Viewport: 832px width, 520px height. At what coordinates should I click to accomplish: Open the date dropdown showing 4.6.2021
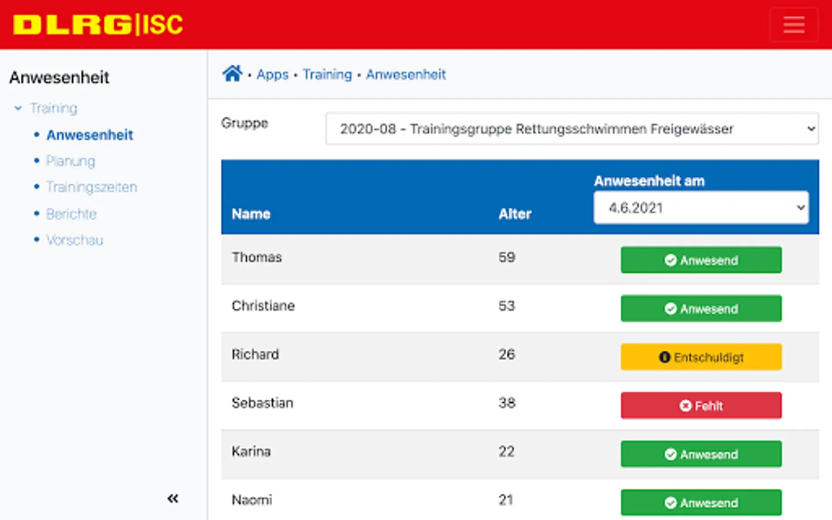tap(700, 207)
